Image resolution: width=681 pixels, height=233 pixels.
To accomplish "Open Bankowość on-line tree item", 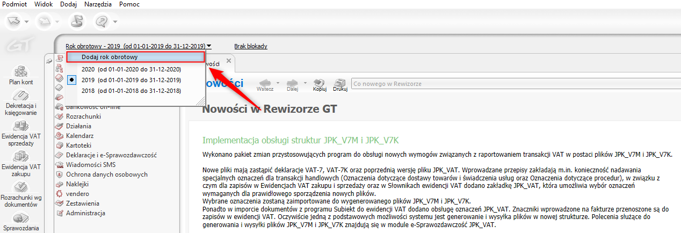I will tap(93, 106).
